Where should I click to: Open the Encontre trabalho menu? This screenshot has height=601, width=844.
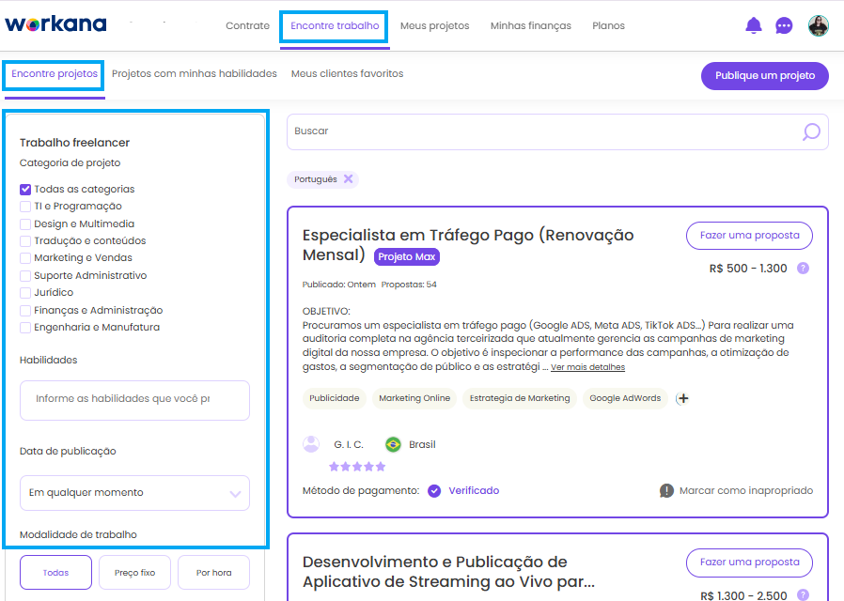coord(335,25)
